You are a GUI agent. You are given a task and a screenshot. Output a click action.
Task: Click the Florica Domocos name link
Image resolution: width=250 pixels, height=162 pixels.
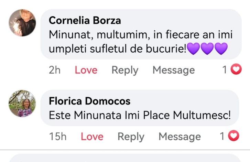(89, 101)
